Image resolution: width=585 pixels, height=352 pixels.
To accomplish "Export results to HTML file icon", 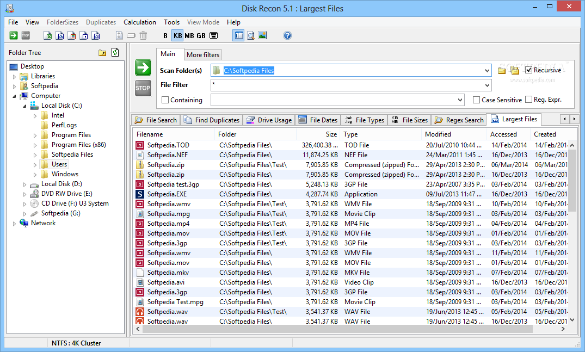I will [x=60, y=35].
